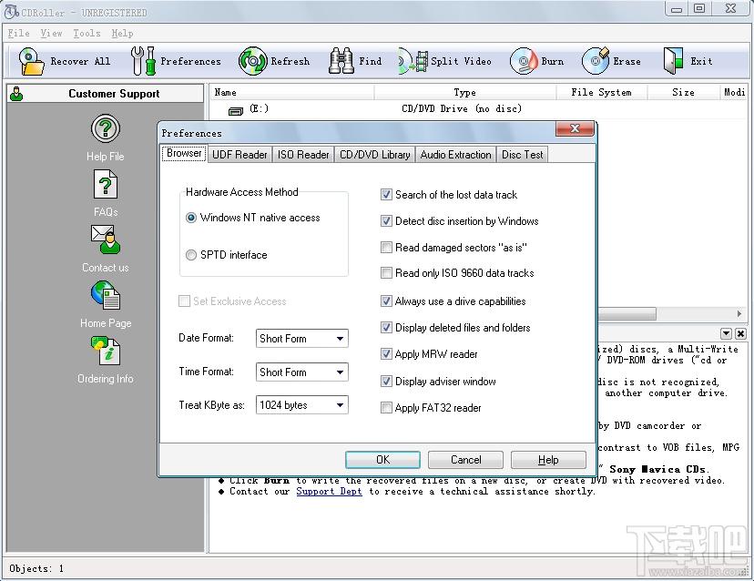This screenshot has width=754, height=581.
Task: Sort by the Name column header
Action: [292, 92]
